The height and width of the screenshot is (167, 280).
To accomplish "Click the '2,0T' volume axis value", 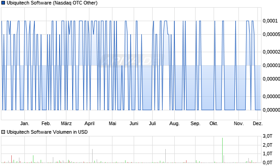I will (x=267, y=145).
